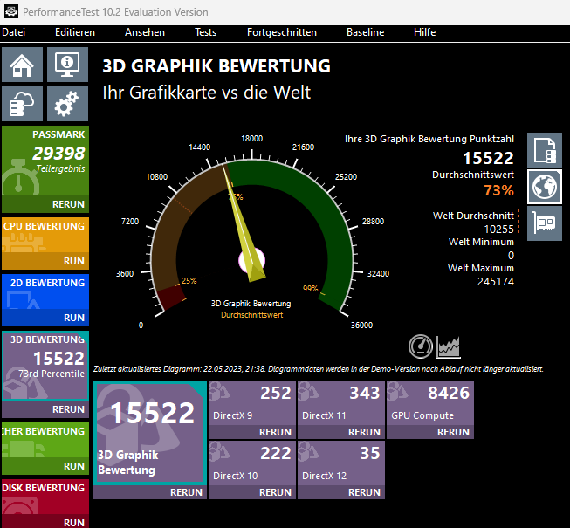Open the Ansehen menu
Viewport: 570px width, 528px height.
(x=145, y=32)
